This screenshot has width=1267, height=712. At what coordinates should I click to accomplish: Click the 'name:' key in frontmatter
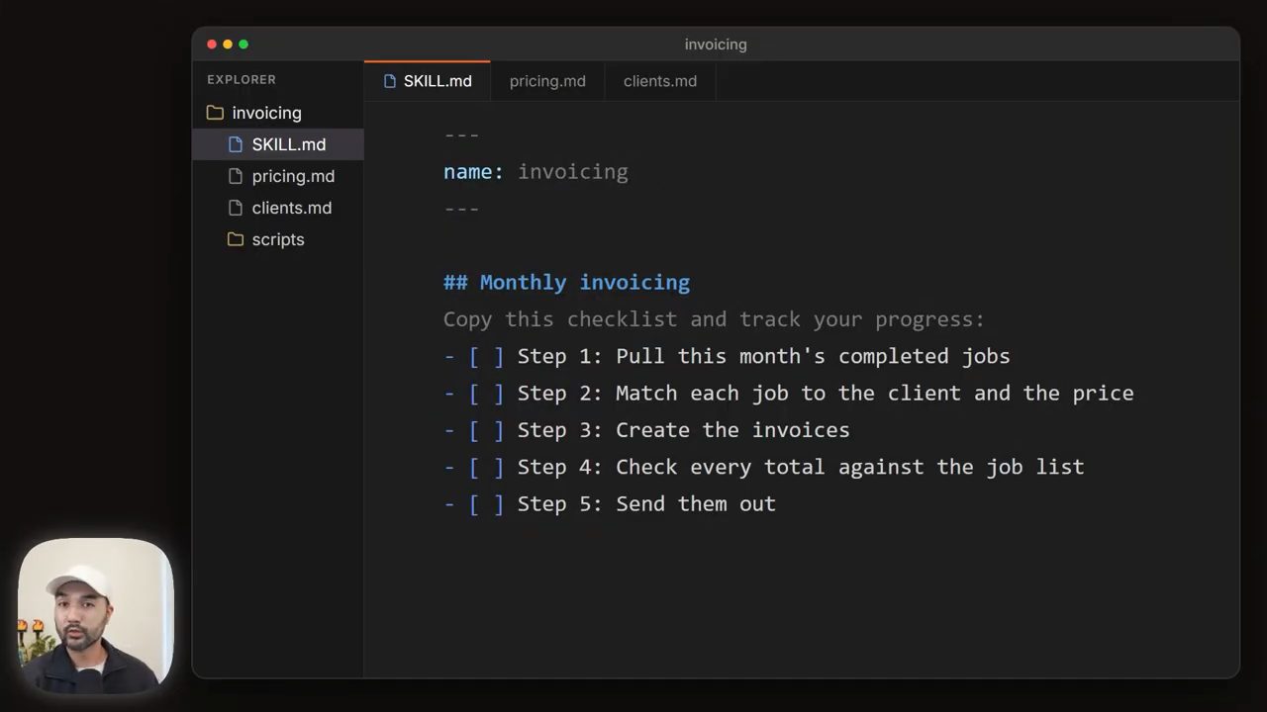473,172
